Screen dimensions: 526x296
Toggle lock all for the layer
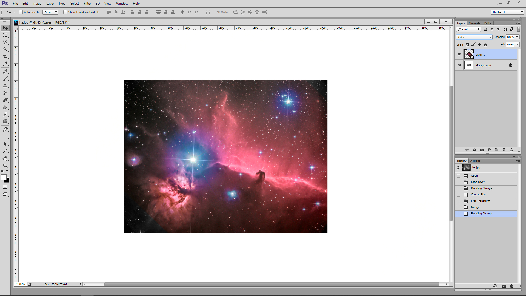point(485,45)
